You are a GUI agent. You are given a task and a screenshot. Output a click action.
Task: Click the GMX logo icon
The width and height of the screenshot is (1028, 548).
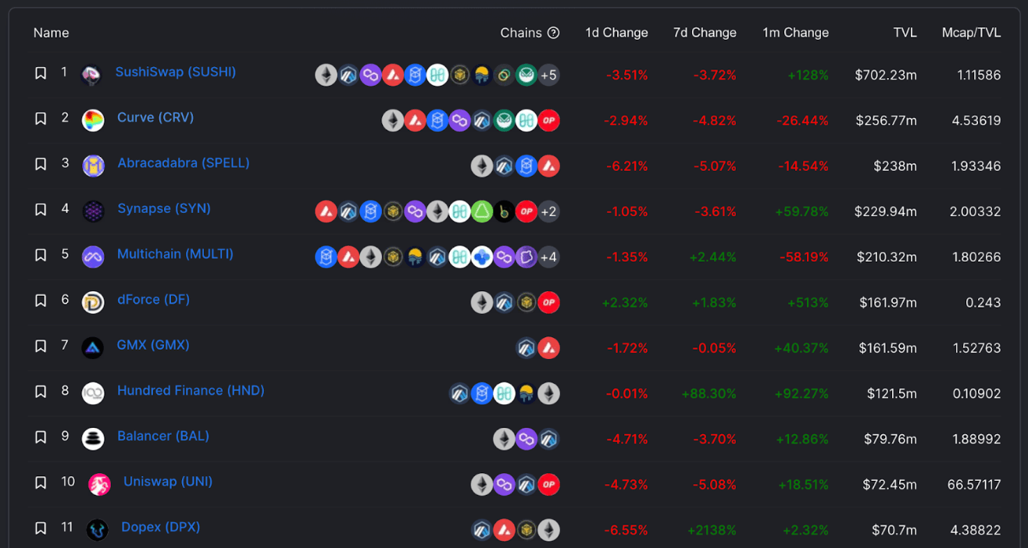(93, 347)
